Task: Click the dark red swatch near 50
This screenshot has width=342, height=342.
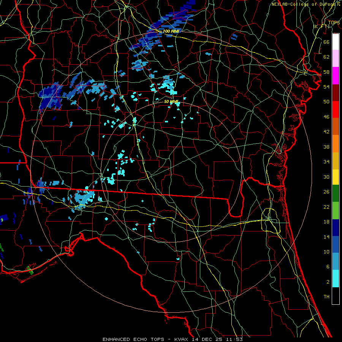Action: pos(336,92)
